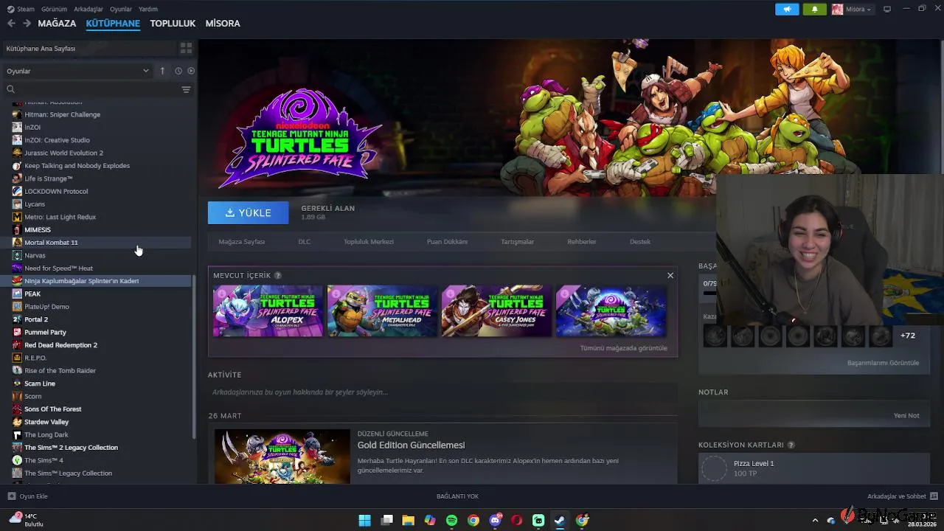Open advanced filter options icon
The image size is (944, 531).
pos(186,89)
